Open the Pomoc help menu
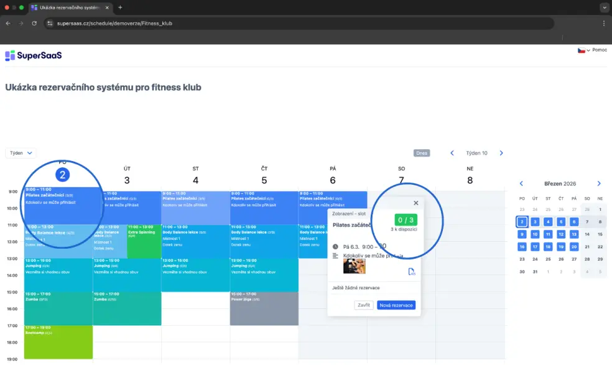The image size is (612, 365). click(x=600, y=50)
